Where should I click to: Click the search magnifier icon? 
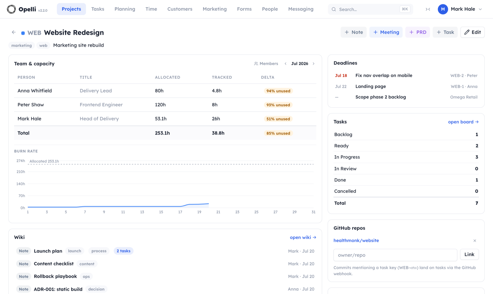pos(334,9)
